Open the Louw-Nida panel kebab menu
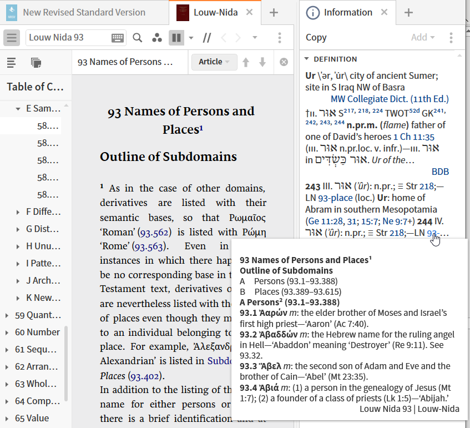Viewport: 470px width, 428px height. point(279,38)
